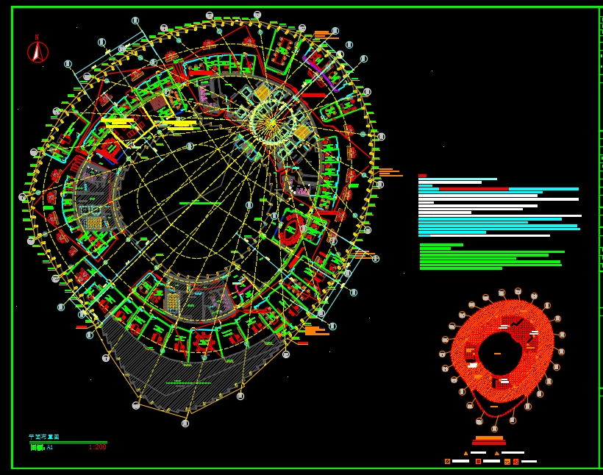Click the second orange square legend symbol
The width and height of the screenshot is (603, 475).
pos(478,461)
